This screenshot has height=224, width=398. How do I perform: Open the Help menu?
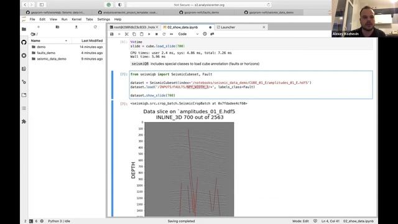[118, 19]
